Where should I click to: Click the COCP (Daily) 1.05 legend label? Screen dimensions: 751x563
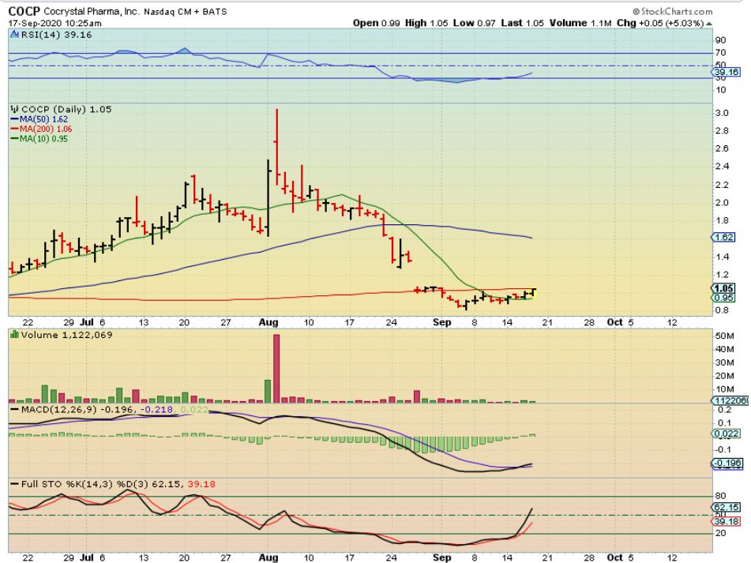coord(66,109)
